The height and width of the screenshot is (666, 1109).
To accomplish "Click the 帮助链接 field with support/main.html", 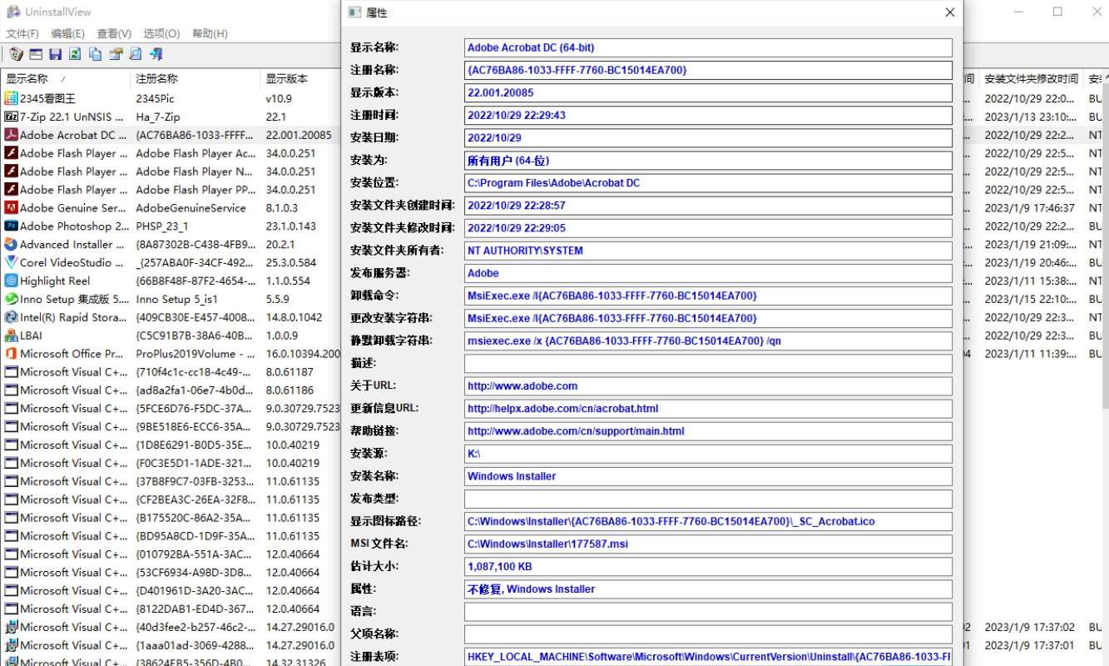I will point(708,430).
